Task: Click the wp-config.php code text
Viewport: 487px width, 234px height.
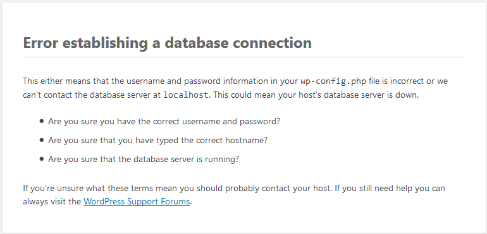Action: pyautogui.click(x=333, y=81)
